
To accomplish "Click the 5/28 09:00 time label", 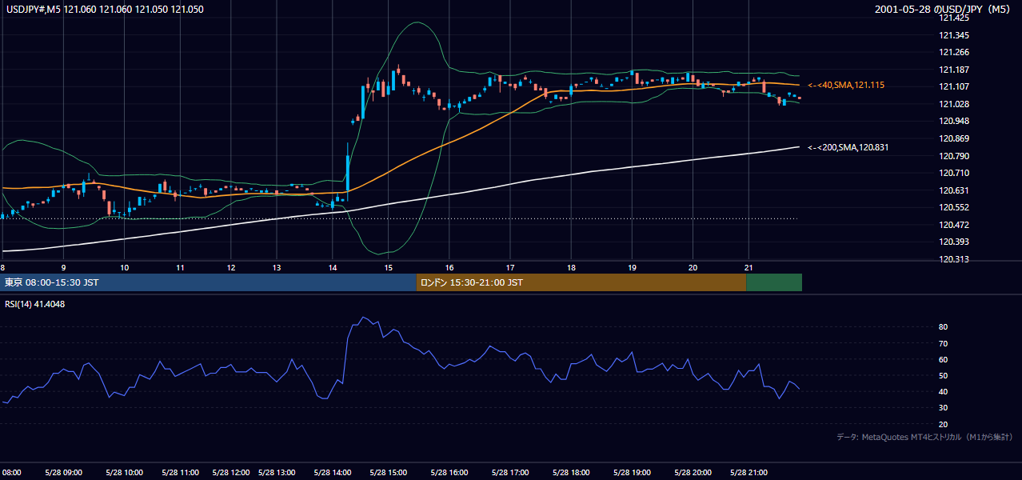I will tap(63, 473).
